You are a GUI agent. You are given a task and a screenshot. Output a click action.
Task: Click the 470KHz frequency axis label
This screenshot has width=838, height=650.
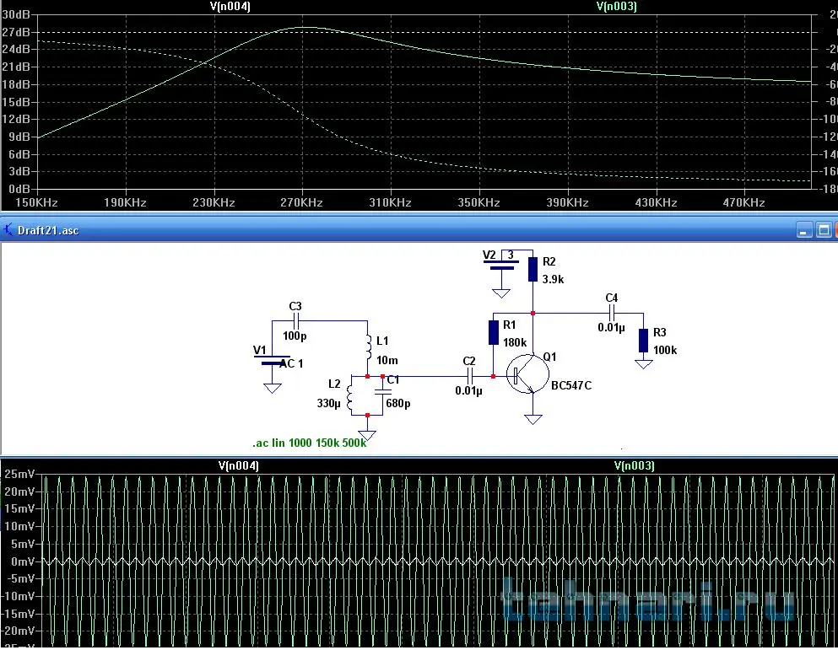743,203
